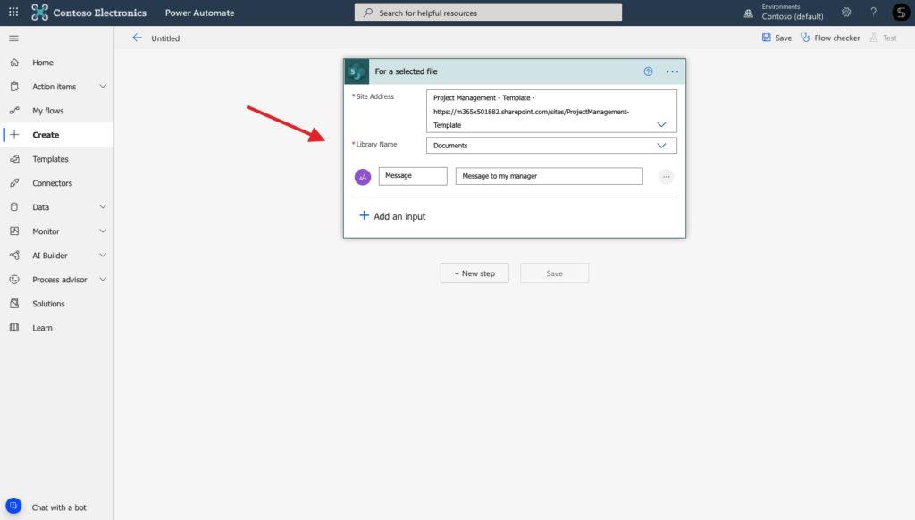Viewport: 915px width, 520px height.
Task: Go back with the left arrow
Action: click(137, 38)
